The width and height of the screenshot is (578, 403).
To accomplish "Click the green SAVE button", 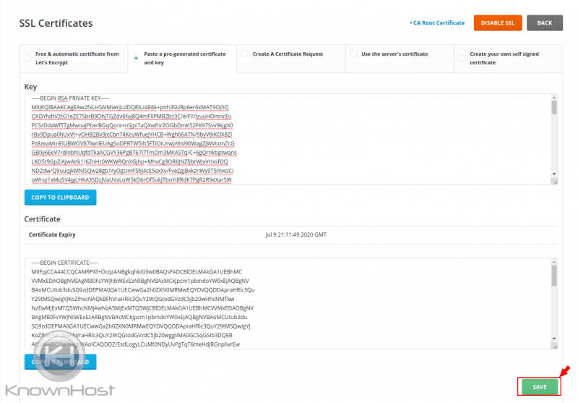I will coord(539,387).
